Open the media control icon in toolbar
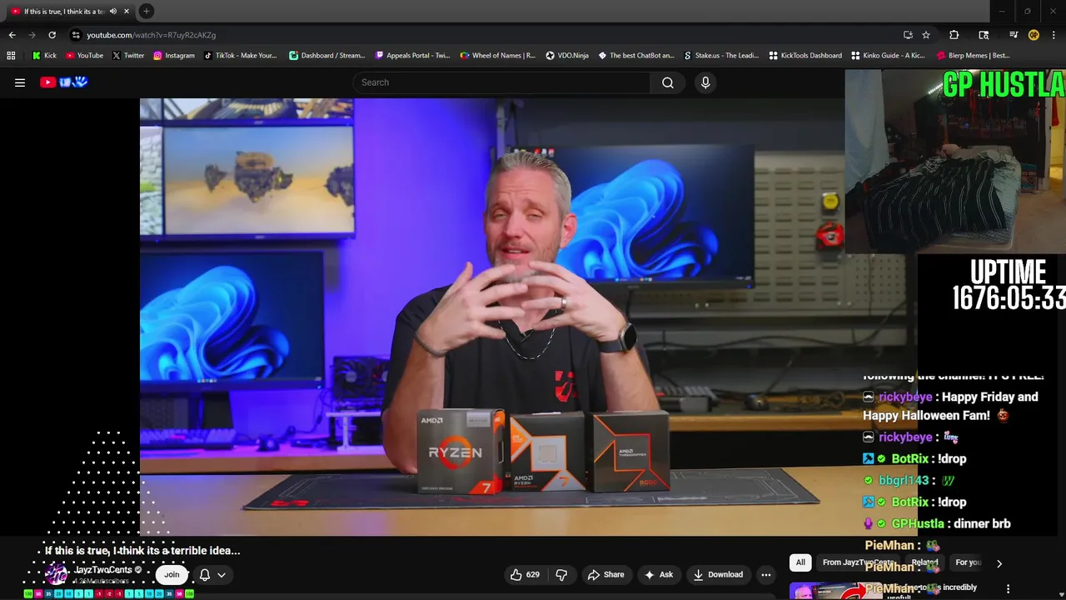1066x600 pixels. [x=1014, y=35]
